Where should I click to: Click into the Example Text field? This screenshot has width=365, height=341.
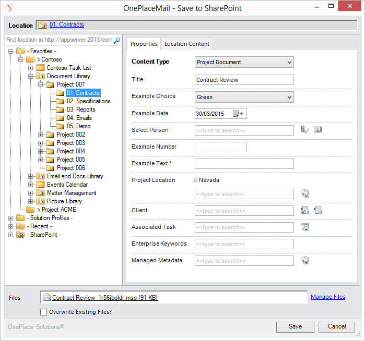[x=244, y=164]
